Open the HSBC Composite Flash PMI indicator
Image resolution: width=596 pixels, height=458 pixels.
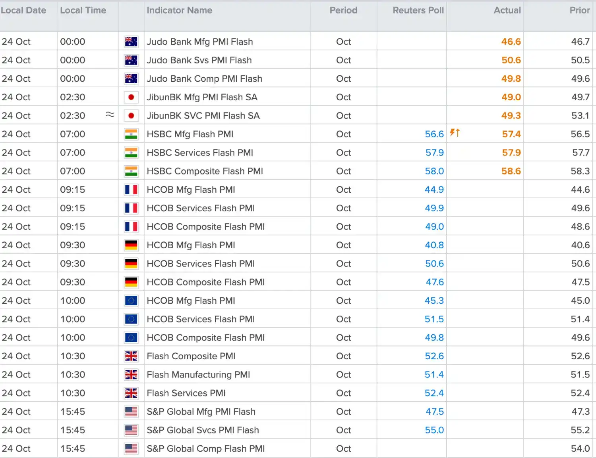click(205, 171)
